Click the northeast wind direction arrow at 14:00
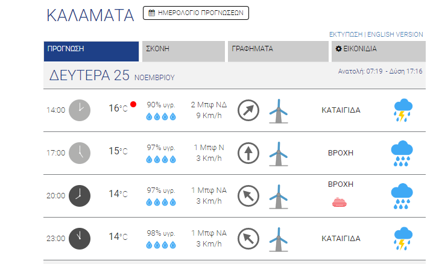This screenshot has width=442, height=264. pos(248,110)
